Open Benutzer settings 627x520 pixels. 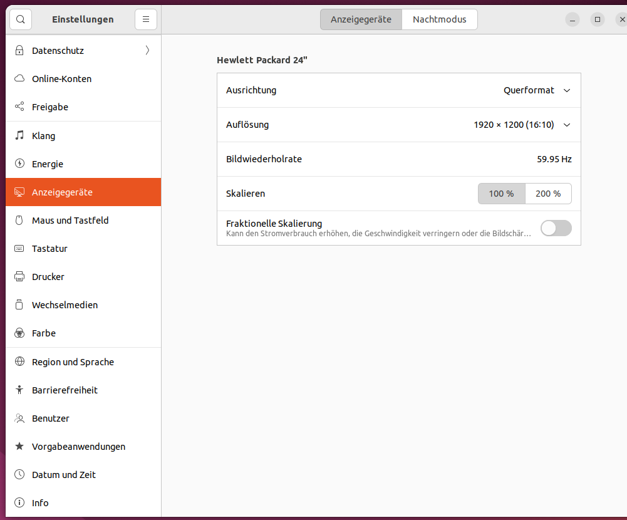(83, 419)
